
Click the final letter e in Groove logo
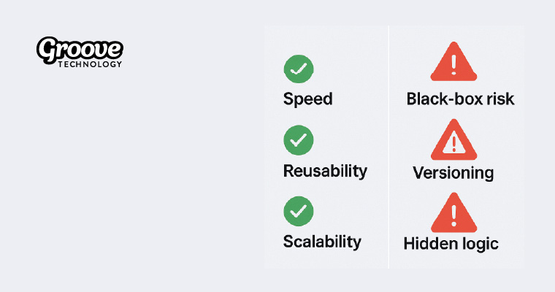click(x=115, y=50)
